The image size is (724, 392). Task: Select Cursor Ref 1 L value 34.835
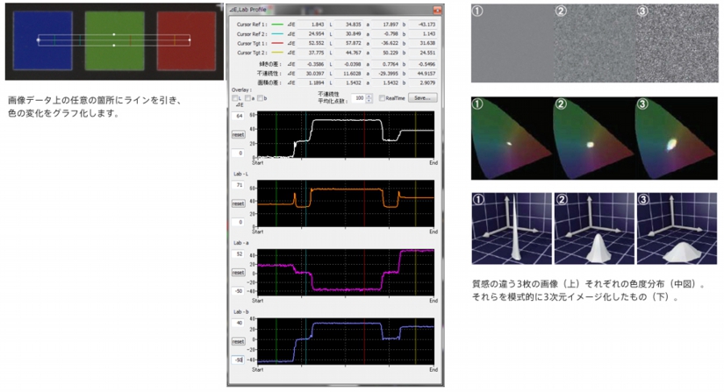point(348,25)
